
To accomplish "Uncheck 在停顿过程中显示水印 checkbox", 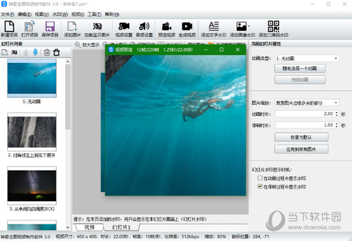I will (x=260, y=186).
